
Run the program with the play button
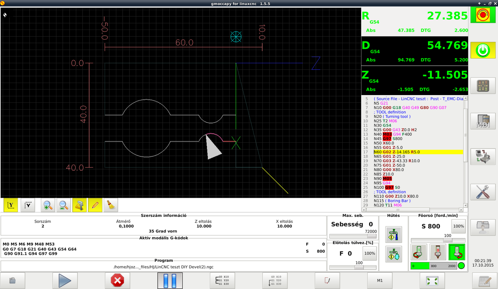pyautogui.click(x=65, y=280)
